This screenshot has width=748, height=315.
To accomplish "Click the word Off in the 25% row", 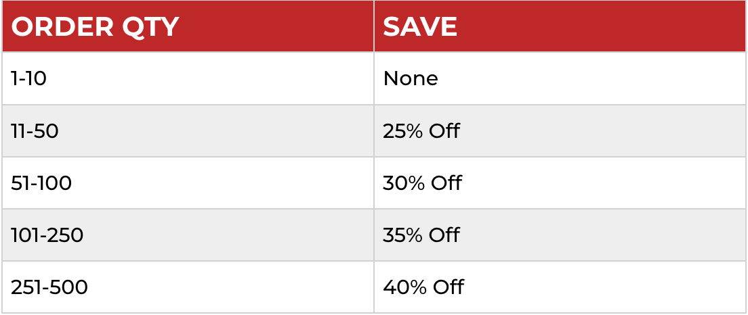I will pyautogui.click(x=443, y=131).
